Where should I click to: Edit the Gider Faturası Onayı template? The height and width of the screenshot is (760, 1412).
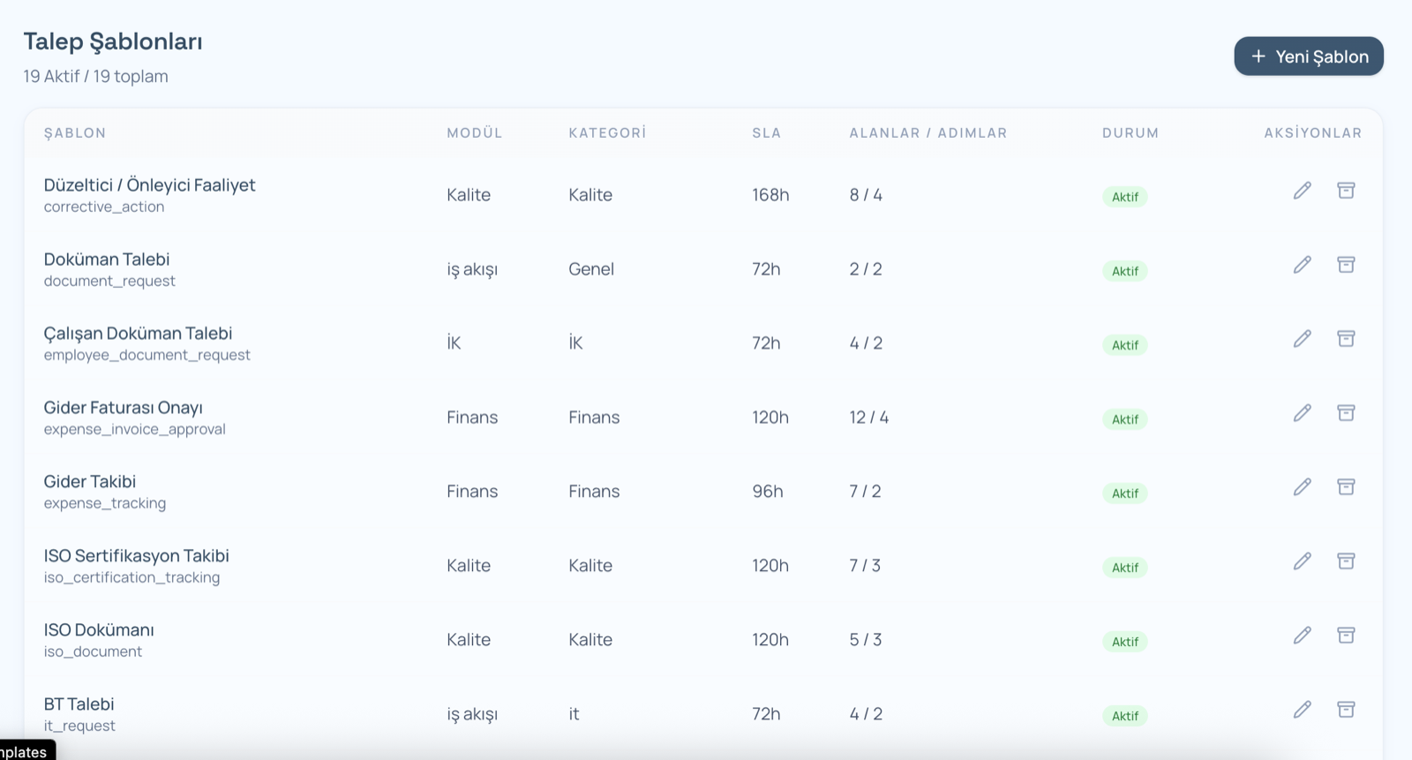point(1303,412)
